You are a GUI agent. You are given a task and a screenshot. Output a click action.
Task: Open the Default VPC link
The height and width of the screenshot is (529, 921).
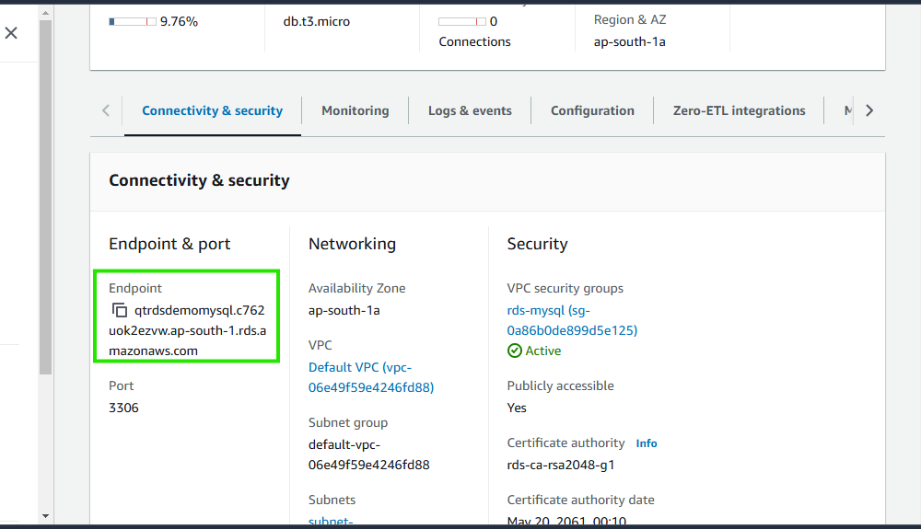pyautogui.click(x=371, y=377)
